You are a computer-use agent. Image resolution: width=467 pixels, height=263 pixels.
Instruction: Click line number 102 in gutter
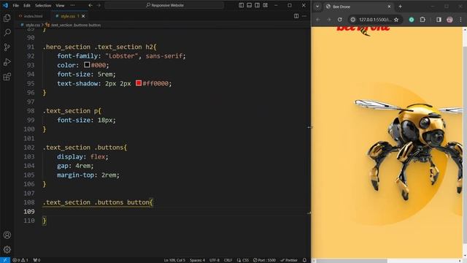(29, 148)
